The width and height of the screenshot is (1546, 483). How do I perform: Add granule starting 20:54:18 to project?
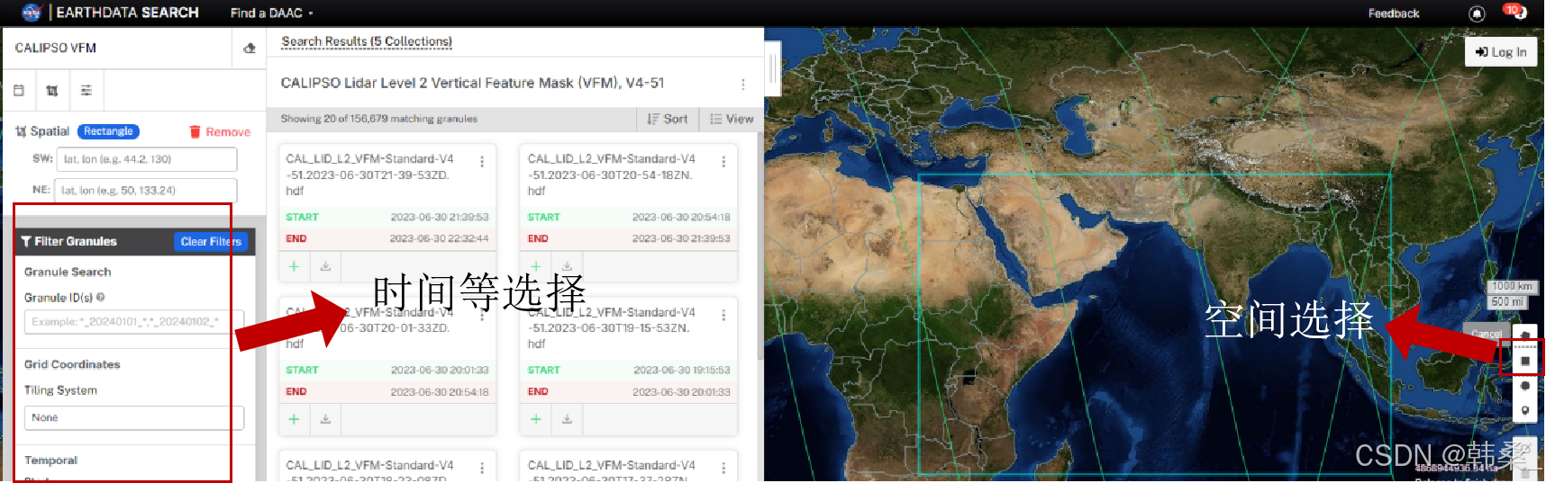click(535, 266)
